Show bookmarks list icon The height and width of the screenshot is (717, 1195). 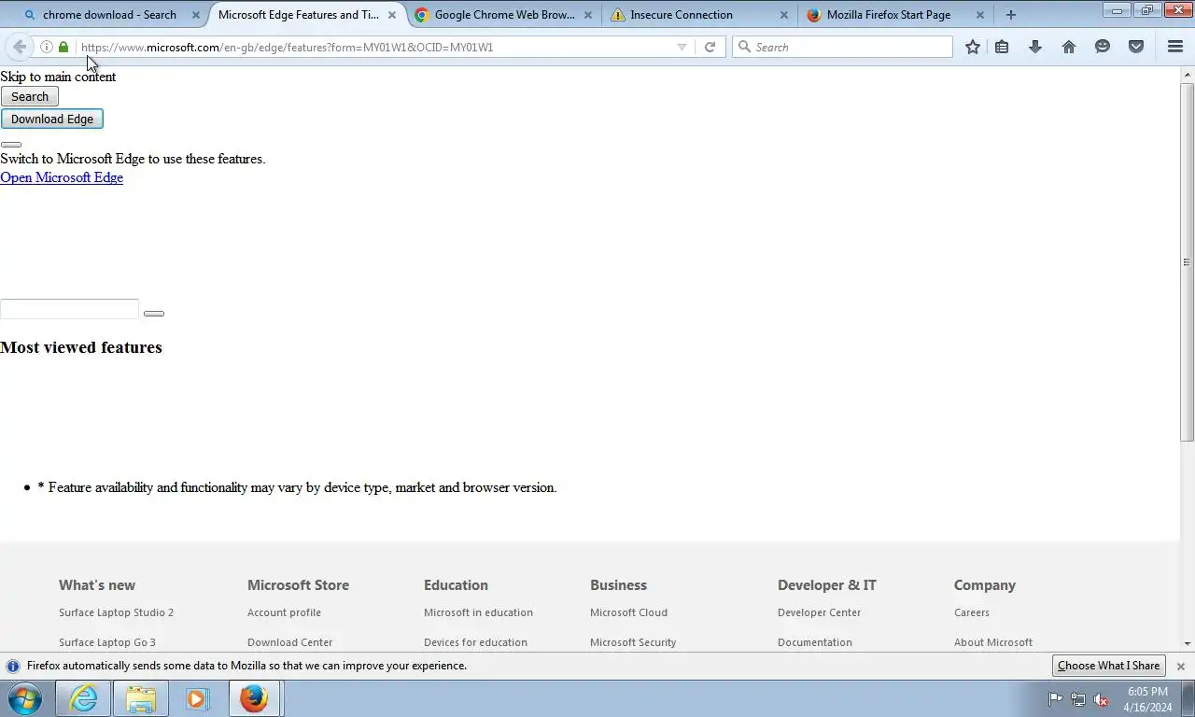(1002, 47)
